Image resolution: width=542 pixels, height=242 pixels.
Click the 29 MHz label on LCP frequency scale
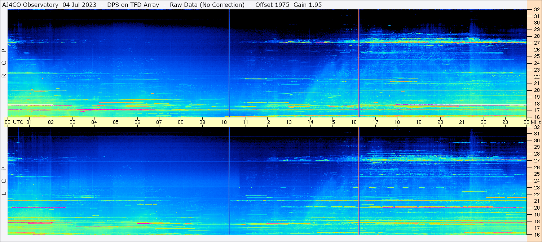(x=537, y=147)
